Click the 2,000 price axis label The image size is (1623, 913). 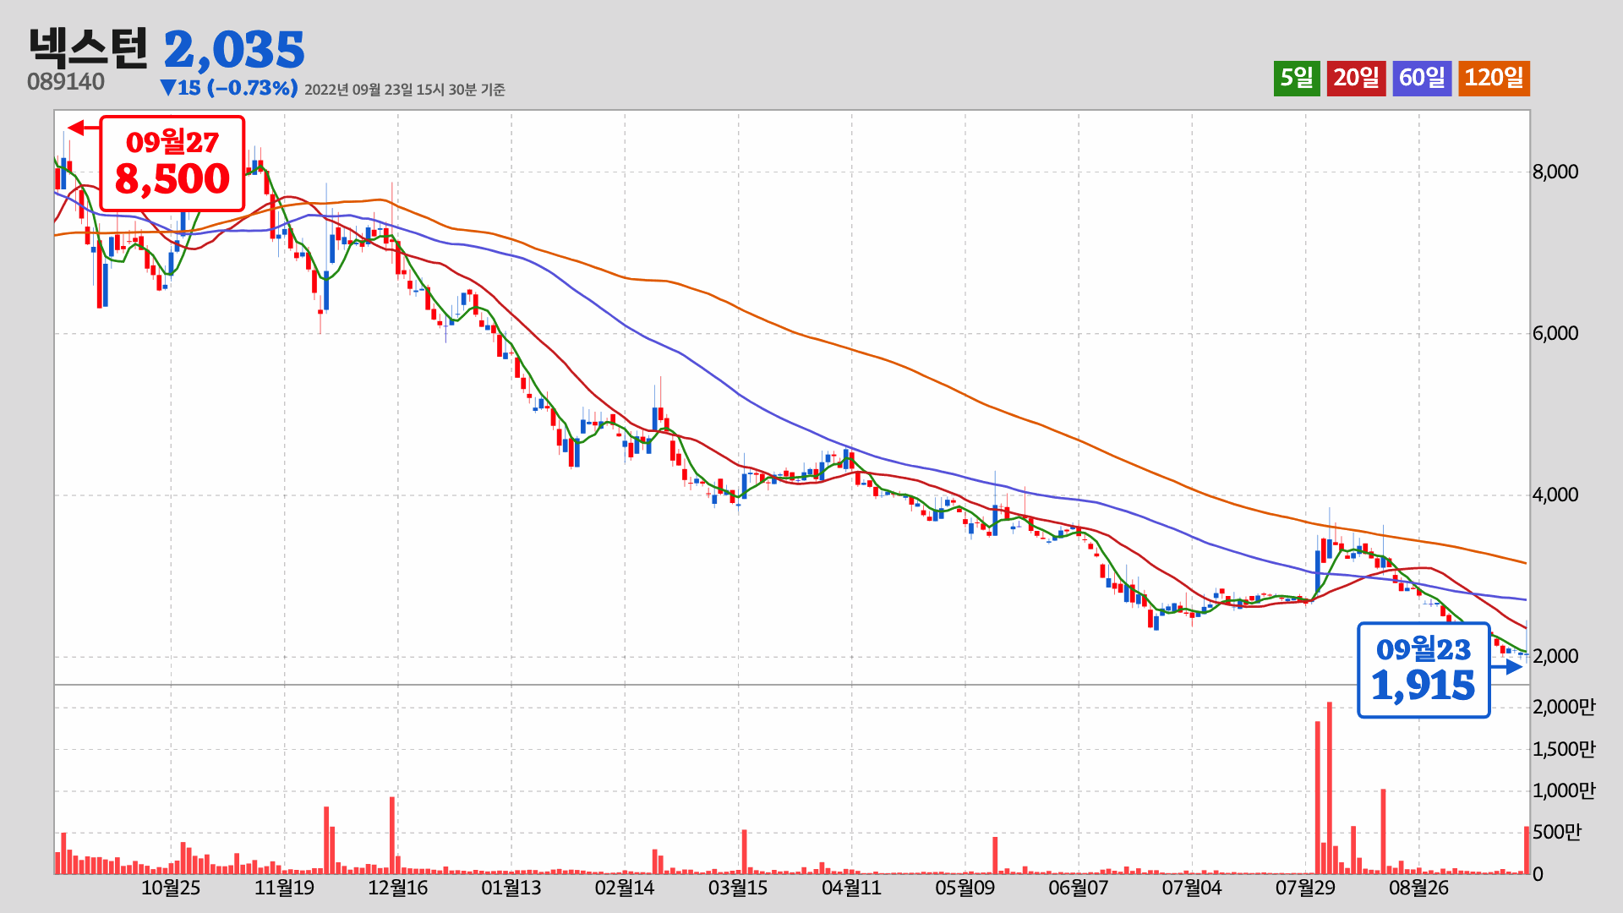(1555, 656)
